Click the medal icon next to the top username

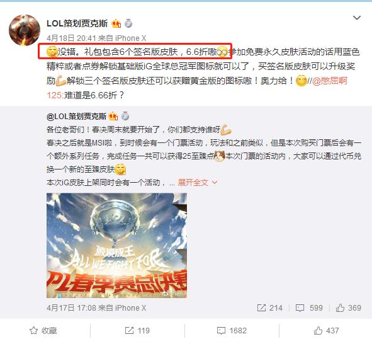[x=128, y=23]
